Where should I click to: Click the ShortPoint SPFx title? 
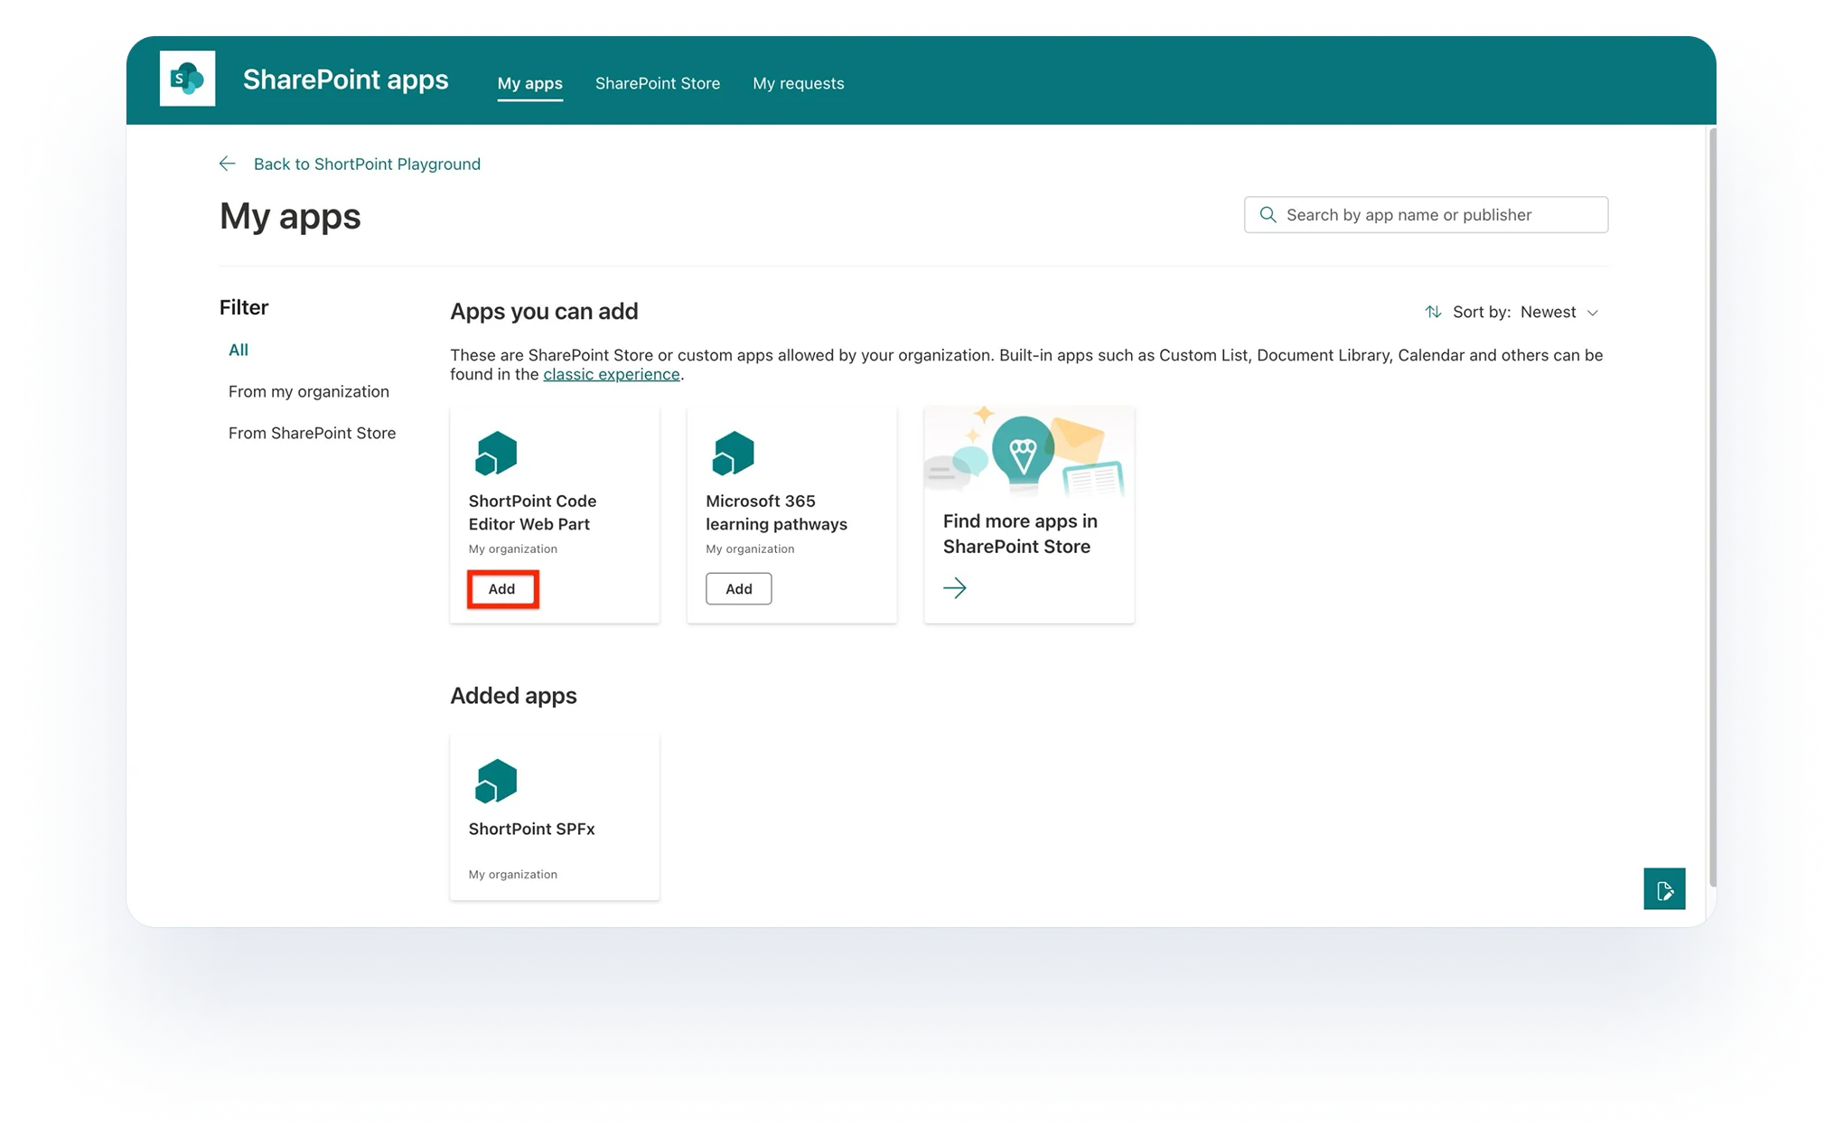coord(532,829)
